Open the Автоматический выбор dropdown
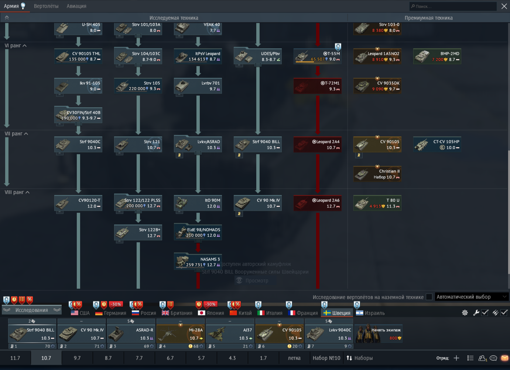510x370 pixels. tap(472, 297)
